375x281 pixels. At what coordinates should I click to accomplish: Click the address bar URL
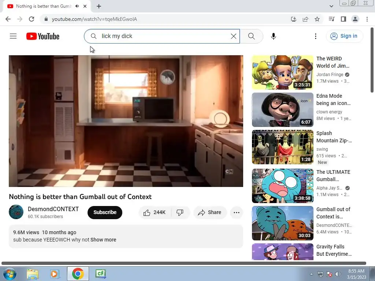click(x=94, y=19)
